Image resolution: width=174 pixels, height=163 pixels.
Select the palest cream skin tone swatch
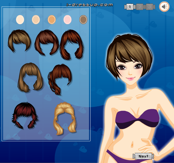[20, 20]
